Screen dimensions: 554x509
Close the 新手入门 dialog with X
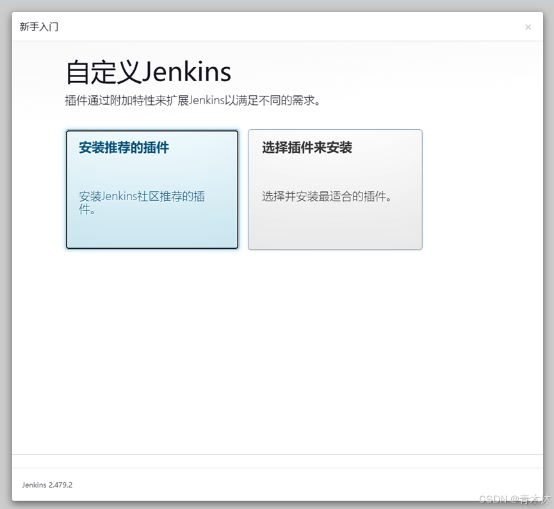pyautogui.click(x=528, y=27)
